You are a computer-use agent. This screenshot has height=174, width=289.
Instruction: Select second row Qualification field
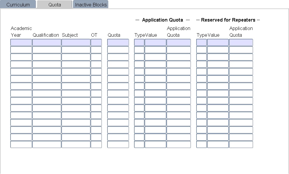[x=47, y=50]
